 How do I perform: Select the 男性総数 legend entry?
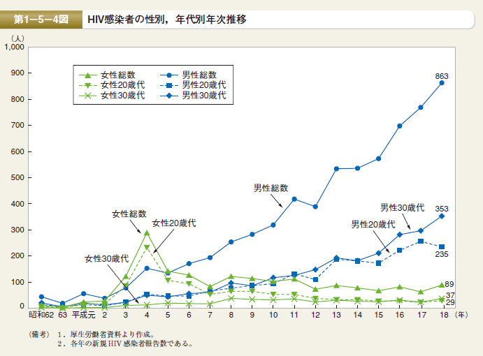coord(189,75)
